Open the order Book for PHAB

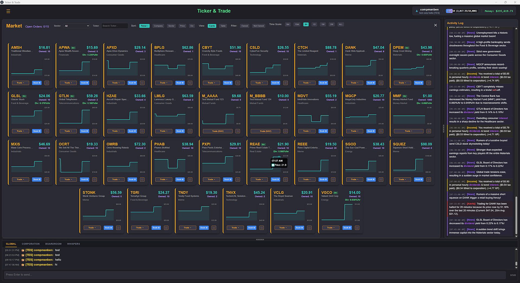pos(180,179)
